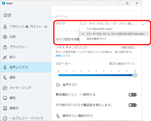The image size is (151, 121).
Task: Open 連絡先 settings
Action: [x=26, y=108]
